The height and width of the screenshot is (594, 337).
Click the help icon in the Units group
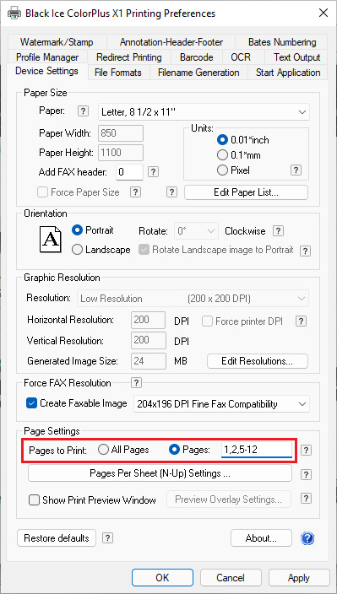(296, 170)
